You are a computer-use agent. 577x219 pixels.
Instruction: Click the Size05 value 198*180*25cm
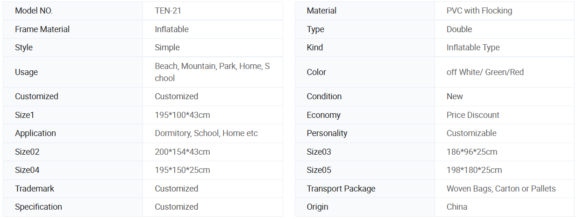[x=474, y=170]
